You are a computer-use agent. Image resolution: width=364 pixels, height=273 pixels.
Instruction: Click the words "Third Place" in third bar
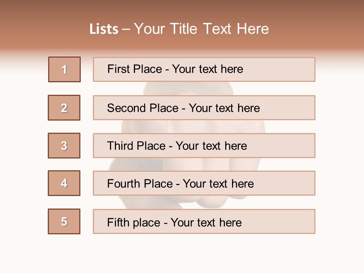[136, 146]
